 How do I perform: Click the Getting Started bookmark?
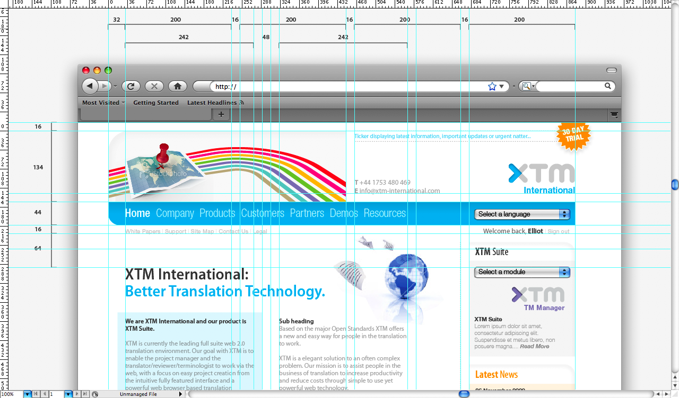(156, 103)
